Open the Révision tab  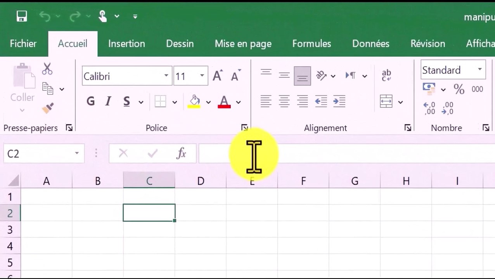[x=427, y=44]
